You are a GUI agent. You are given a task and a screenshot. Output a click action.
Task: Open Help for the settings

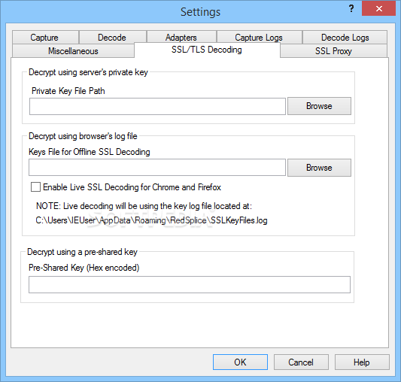[x=362, y=362]
